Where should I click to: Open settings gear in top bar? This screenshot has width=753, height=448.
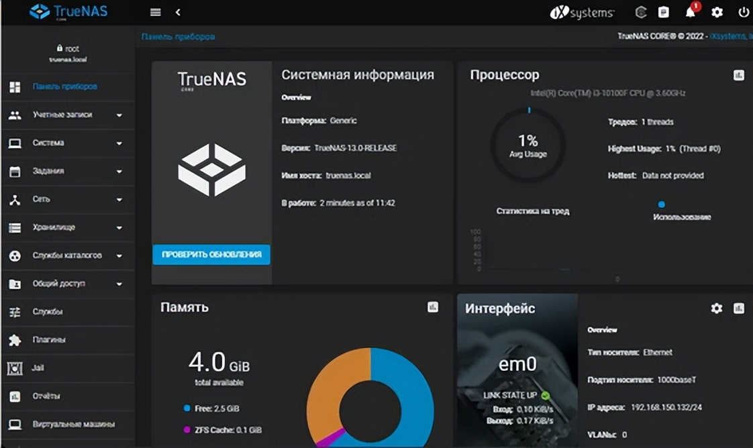(717, 13)
